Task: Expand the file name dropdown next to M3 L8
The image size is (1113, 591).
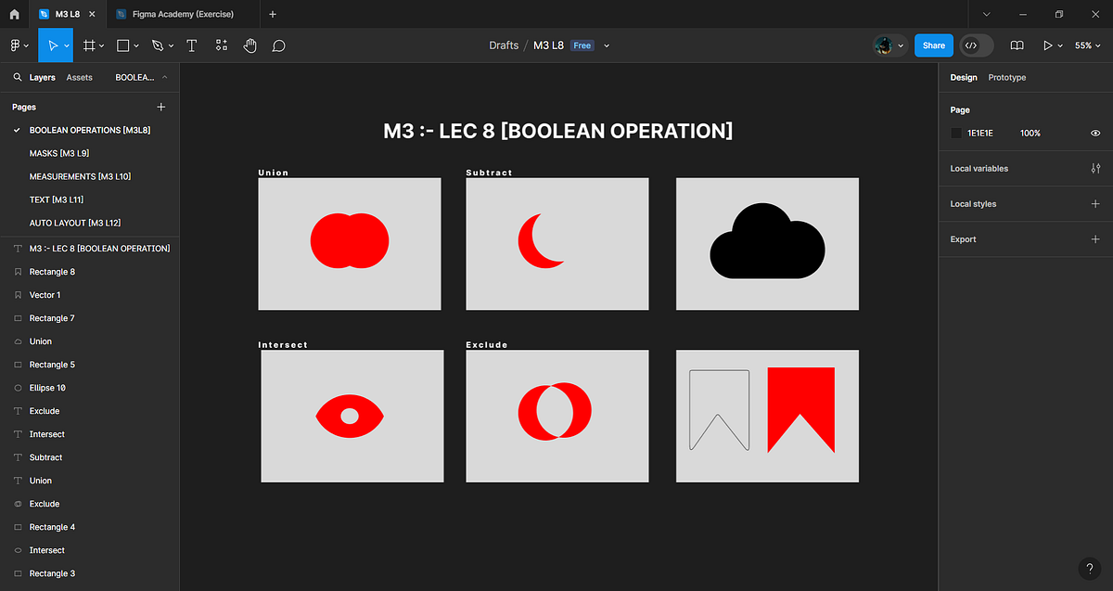Action: 607,45
